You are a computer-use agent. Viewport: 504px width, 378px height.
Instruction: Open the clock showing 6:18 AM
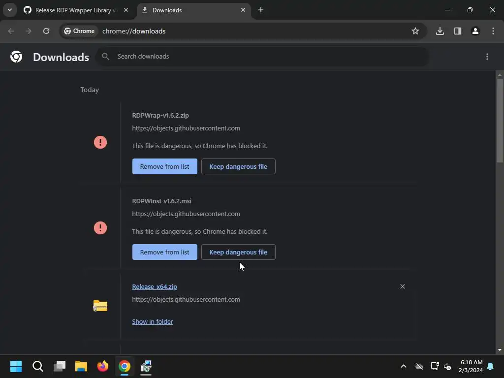click(x=471, y=366)
